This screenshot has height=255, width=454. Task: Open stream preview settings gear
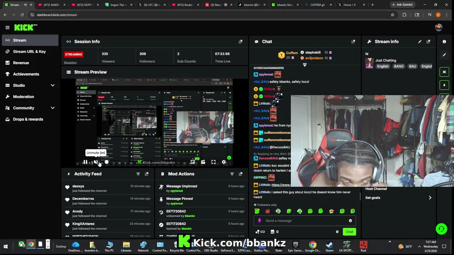tap(224, 162)
